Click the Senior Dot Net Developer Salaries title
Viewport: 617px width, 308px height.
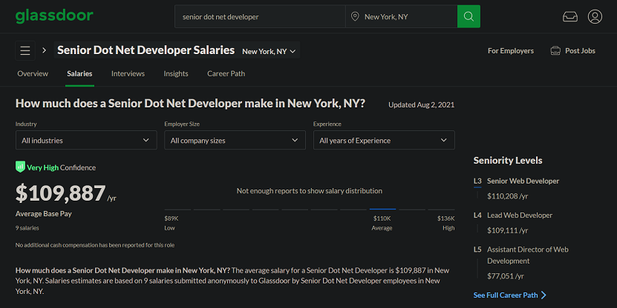pyautogui.click(x=146, y=50)
